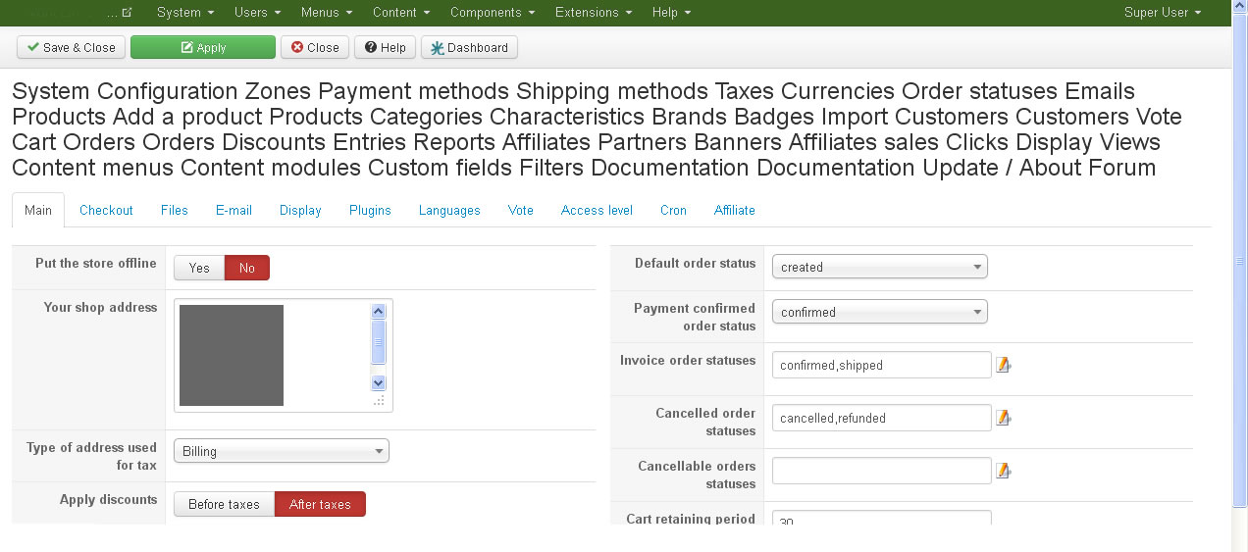Click the edit icon beside Cancellable orders statuses
The height and width of the screenshot is (552, 1248).
1003,471
